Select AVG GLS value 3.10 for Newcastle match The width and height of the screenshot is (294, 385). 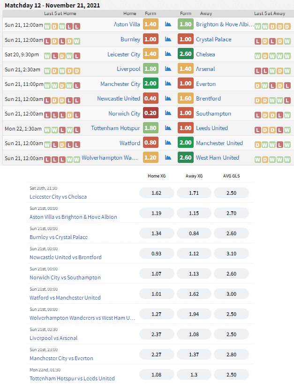coord(232,254)
